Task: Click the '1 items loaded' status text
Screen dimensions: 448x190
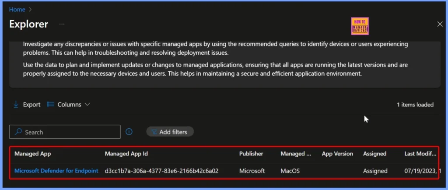Action: (x=415, y=105)
